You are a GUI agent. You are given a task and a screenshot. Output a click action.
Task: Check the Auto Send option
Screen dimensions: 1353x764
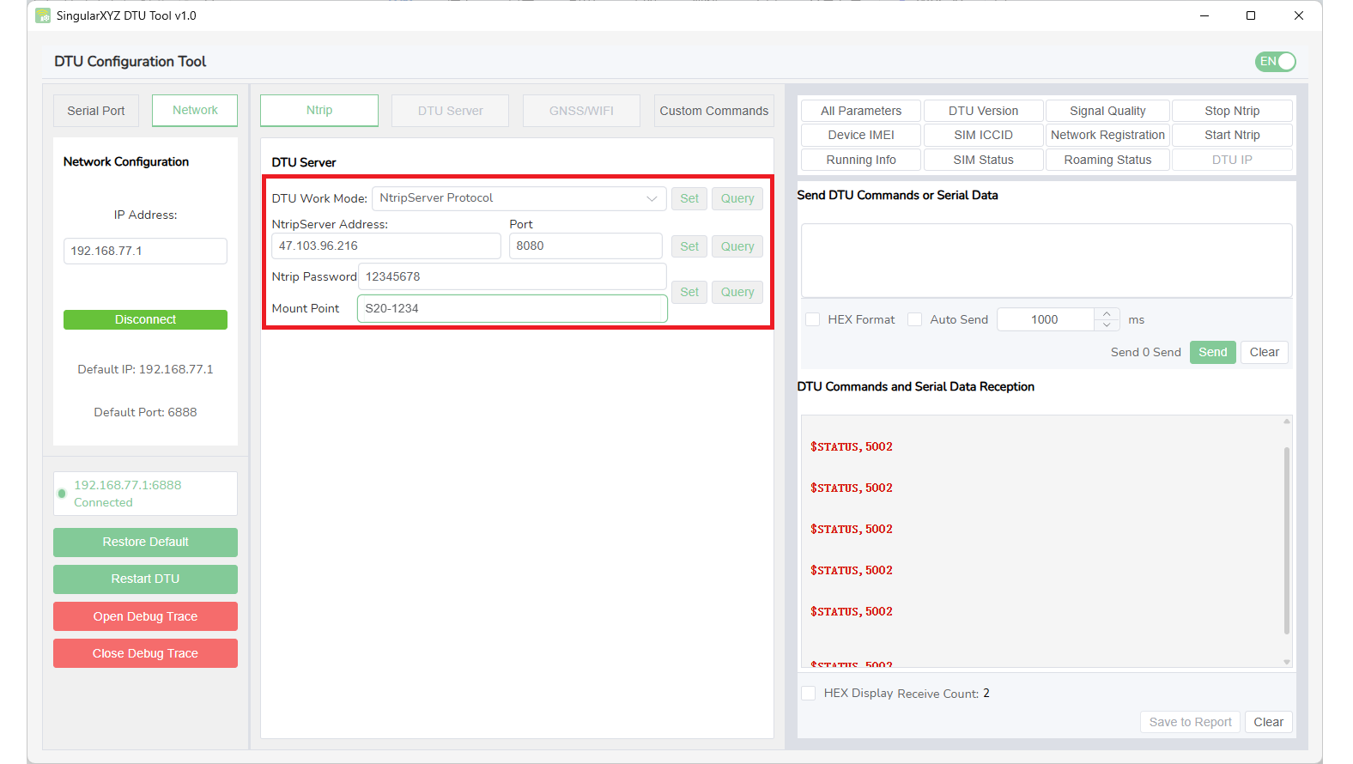(x=915, y=319)
